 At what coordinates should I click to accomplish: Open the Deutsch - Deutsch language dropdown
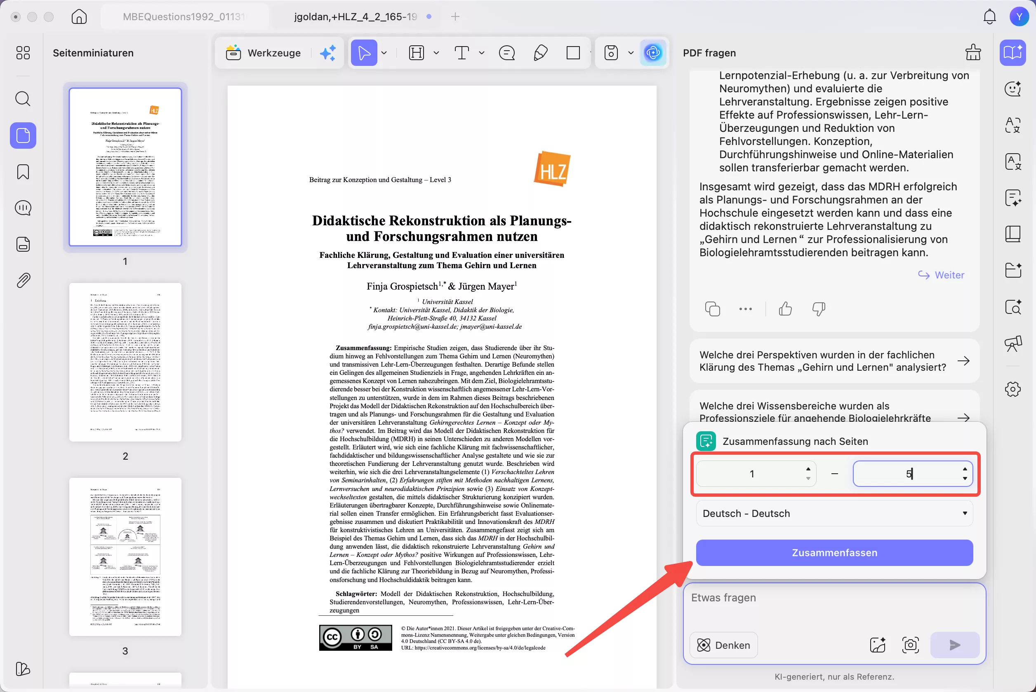[834, 513]
